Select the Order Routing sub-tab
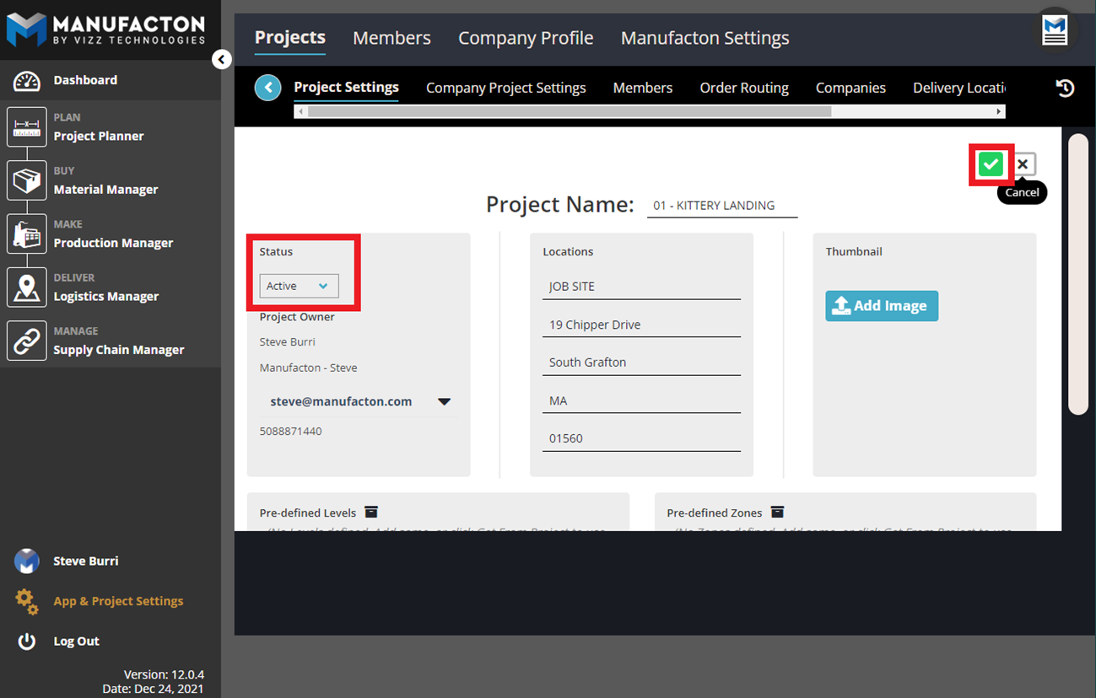The width and height of the screenshot is (1096, 698). [x=743, y=88]
